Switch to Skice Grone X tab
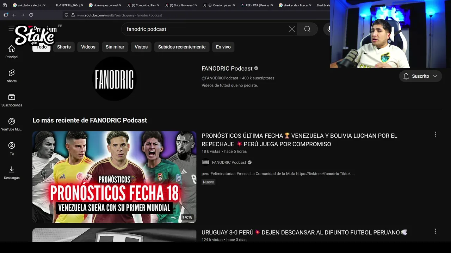The image size is (451, 253). pos(181,5)
